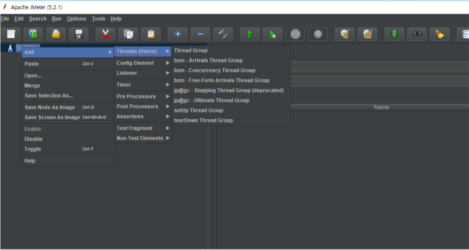469x250 pixels.
Task: Expand the Pre Processors submenu
Action: pyautogui.click(x=143, y=96)
